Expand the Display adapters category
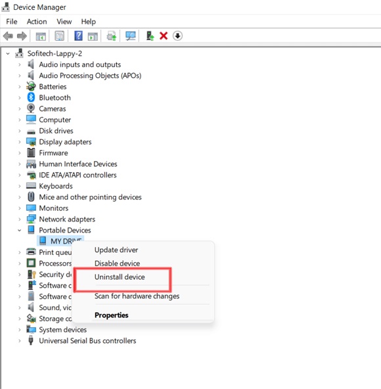This screenshot has height=389, width=381. [x=20, y=142]
